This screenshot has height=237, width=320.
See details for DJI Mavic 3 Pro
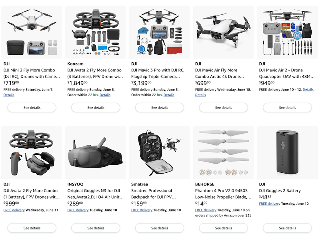pyautogui.click(x=160, y=107)
